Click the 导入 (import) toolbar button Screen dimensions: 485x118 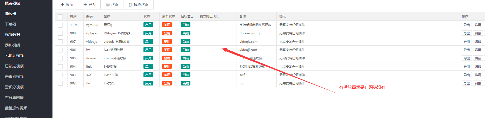click(89, 5)
